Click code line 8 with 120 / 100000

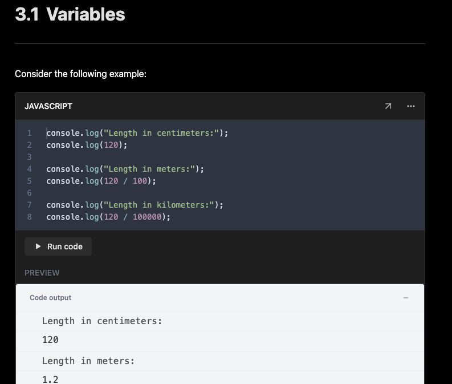(108, 217)
